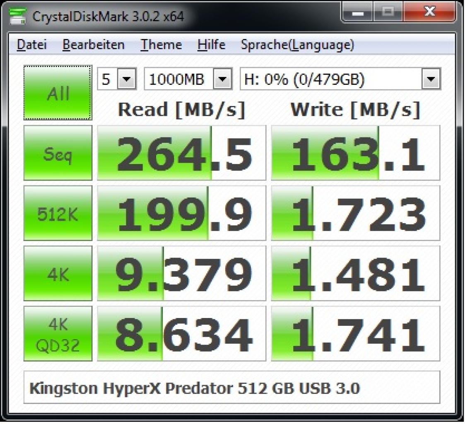Start the 4K benchmark test
This screenshot has width=465, height=424.
point(58,273)
